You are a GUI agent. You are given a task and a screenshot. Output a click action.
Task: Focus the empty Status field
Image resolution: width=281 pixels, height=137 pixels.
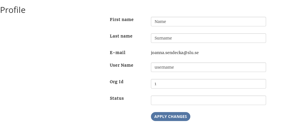coord(208,100)
